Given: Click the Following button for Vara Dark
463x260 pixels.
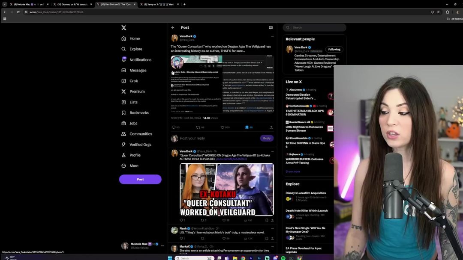Looking at the screenshot, I should click(x=334, y=50).
